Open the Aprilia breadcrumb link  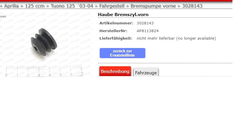[11, 6]
